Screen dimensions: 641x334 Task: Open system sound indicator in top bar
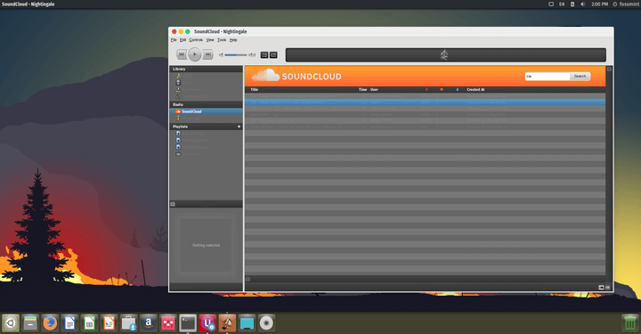click(582, 4)
